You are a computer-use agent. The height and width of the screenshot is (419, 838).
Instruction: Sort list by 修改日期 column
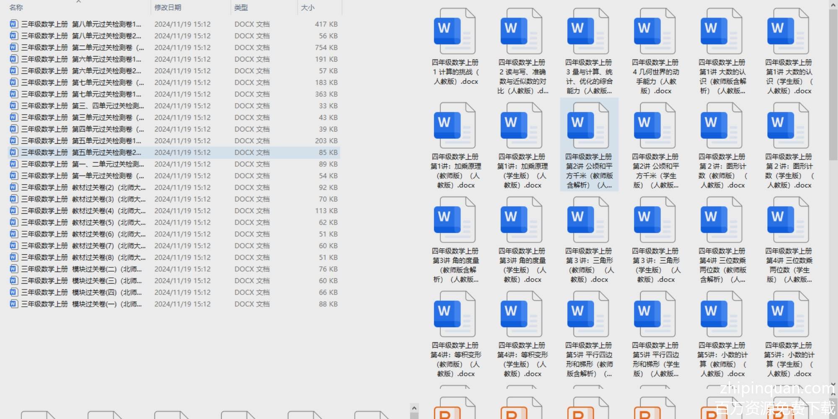(168, 8)
